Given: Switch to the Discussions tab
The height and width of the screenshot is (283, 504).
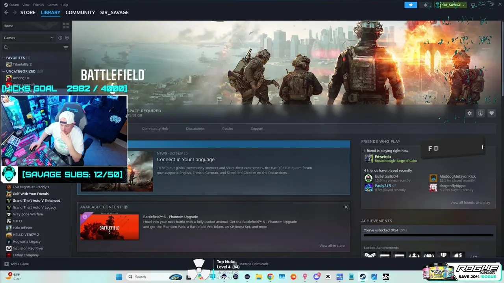Looking at the screenshot, I should (x=195, y=129).
